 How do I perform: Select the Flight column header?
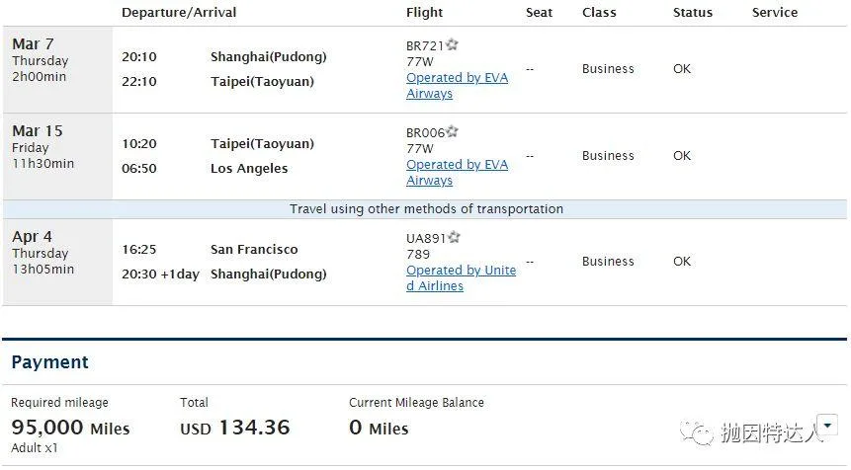pyautogui.click(x=424, y=13)
